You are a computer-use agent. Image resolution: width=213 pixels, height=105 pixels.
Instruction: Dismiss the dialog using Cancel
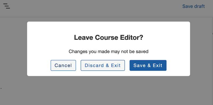(x=63, y=65)
